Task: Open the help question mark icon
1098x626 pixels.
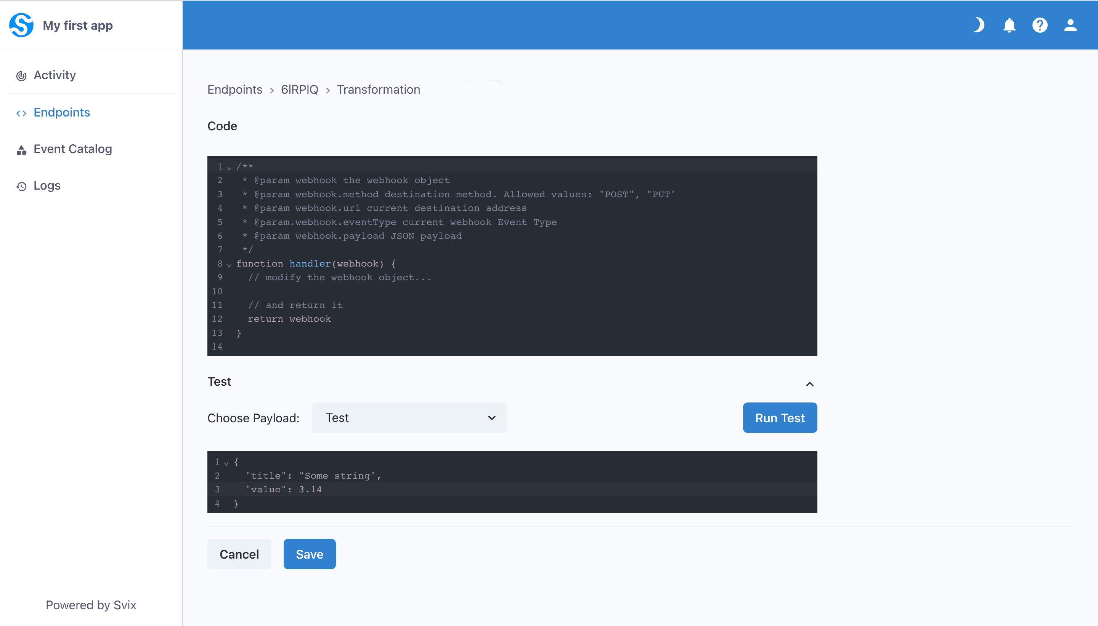Action: 1040,25
